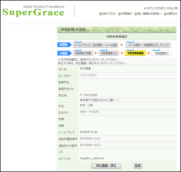
Task: Click the green bullet icon beside お問合せ
Action: (x=165, y=14)
